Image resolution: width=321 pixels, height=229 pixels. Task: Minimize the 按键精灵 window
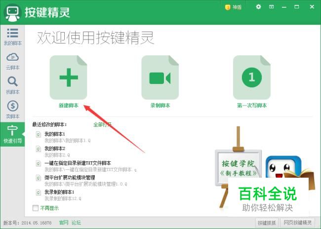point(284,7)
